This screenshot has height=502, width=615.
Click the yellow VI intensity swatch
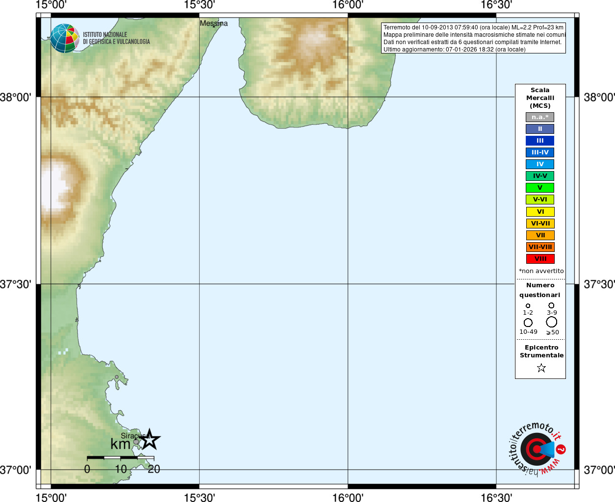[x=540, y=212]
